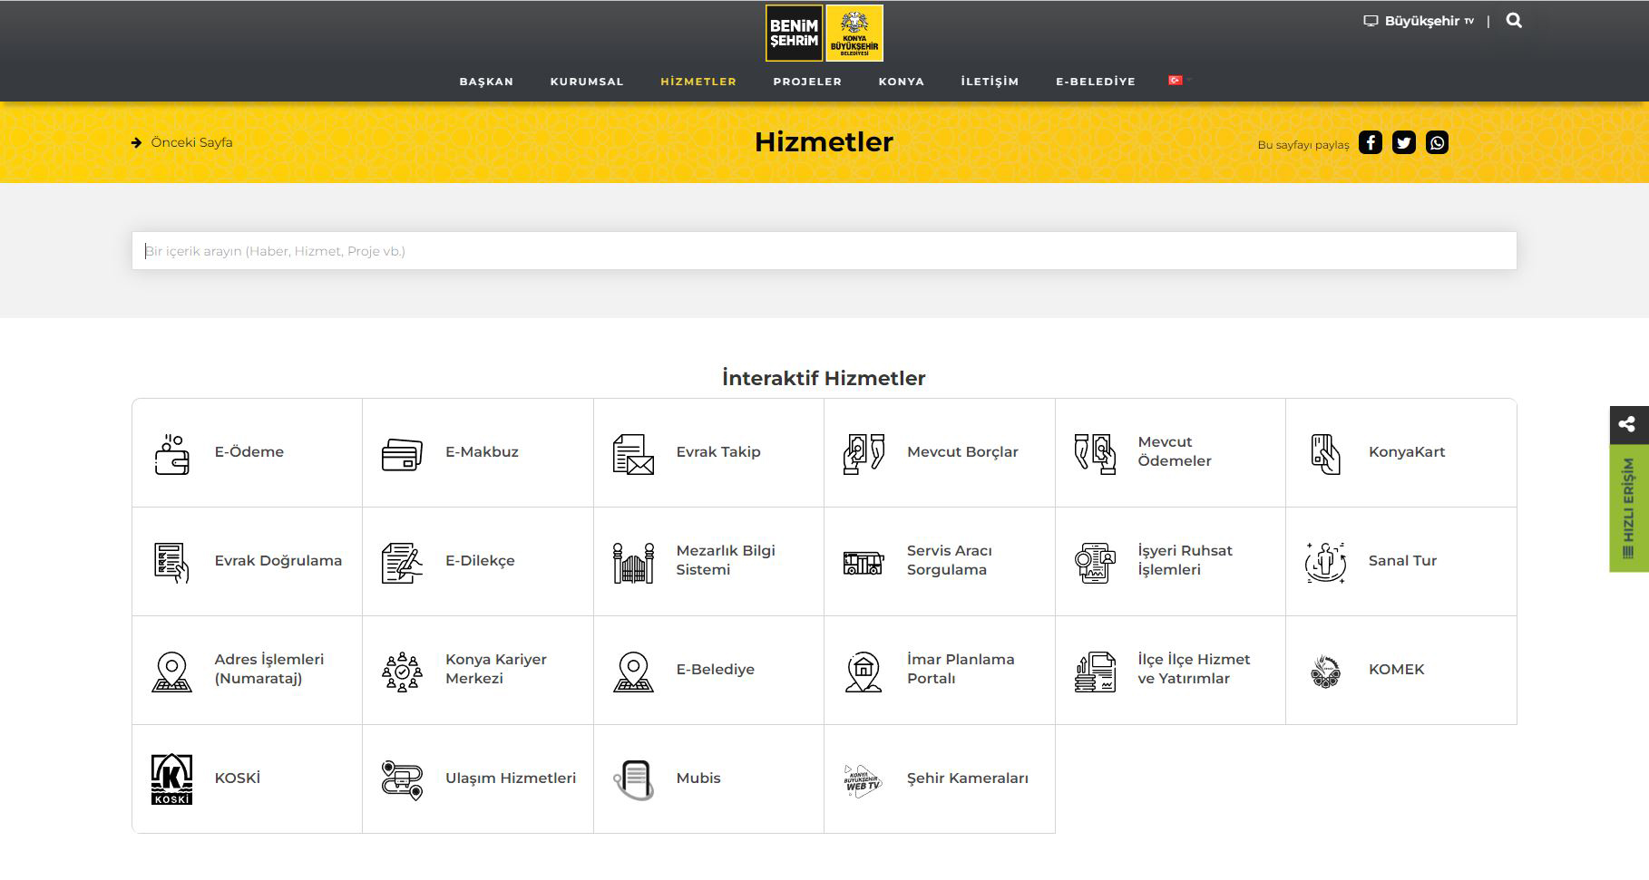Open the Hızlı Erişim side tab
Screen dimensions: 1649x880
(x=1628, y=508)
